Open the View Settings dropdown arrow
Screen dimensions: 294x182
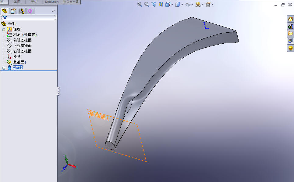pos(212,5)
